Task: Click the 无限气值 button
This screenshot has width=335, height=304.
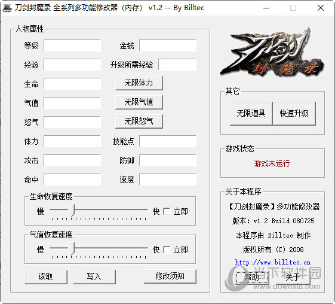Action: click(139, 102)
